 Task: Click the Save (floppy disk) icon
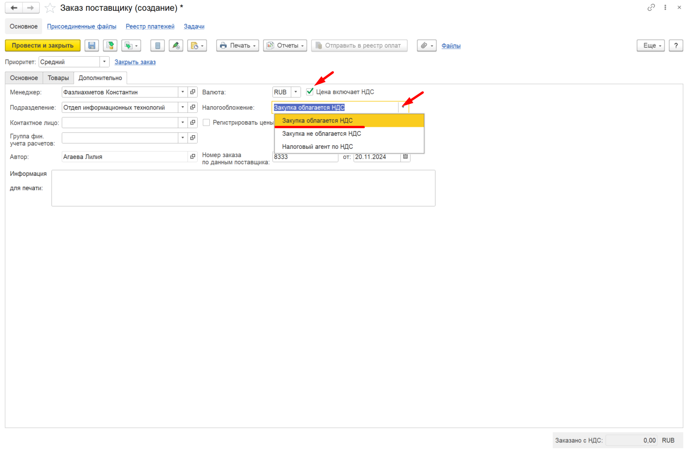click(x=92, y=45)
